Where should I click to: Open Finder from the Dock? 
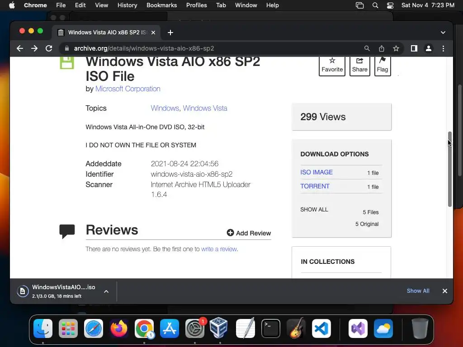tap(43, 328)
